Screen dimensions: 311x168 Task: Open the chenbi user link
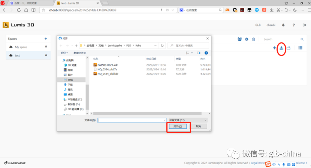[271, 25]
